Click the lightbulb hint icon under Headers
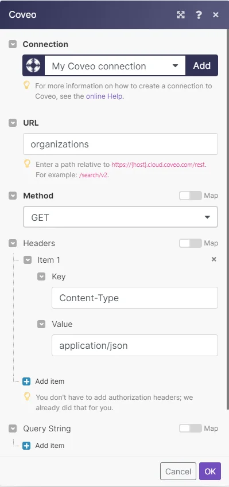 pyautogui.click(x=28, y=396)
